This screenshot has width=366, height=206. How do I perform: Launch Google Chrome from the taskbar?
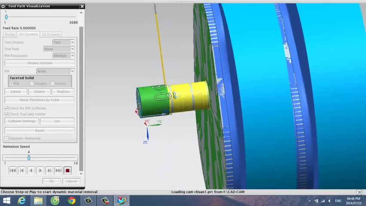point(72,200)
